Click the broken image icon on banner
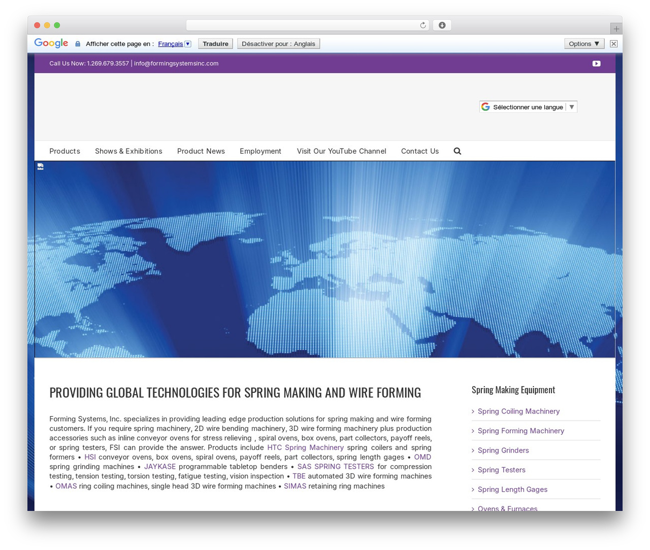Screen dimensions: 650x550 pyautogui.click(x=41, y=166)
